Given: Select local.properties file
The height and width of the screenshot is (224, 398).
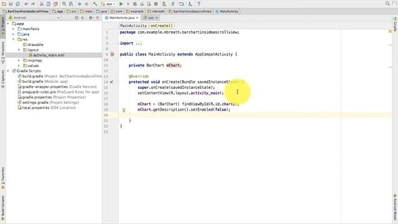Looking at the screenshot, I should (x=47, y=108).
